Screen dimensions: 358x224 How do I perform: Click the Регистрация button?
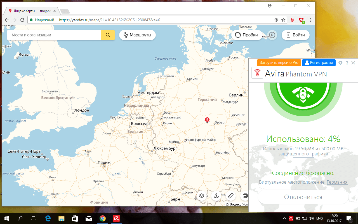tap(319, 63)
